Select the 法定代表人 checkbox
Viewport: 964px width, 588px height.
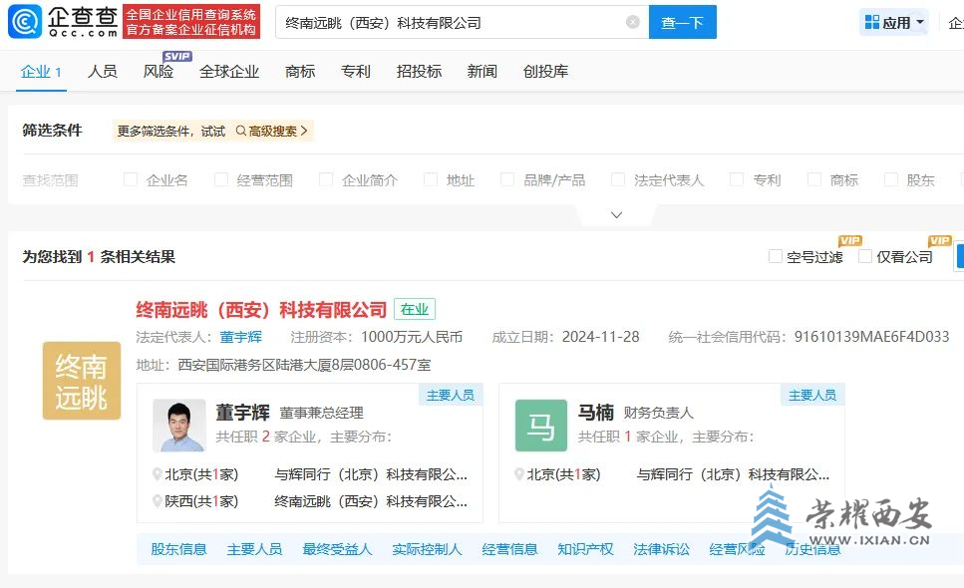tap(618, 179)
